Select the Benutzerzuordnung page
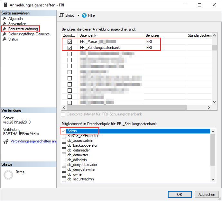 click(x=23, y=29)
